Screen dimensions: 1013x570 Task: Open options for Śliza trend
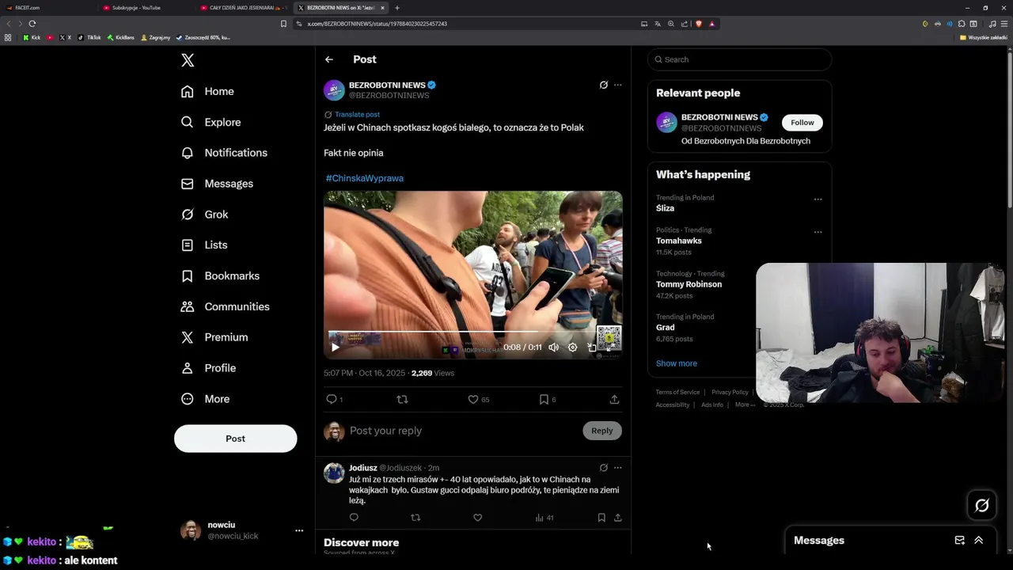[818, 199]
